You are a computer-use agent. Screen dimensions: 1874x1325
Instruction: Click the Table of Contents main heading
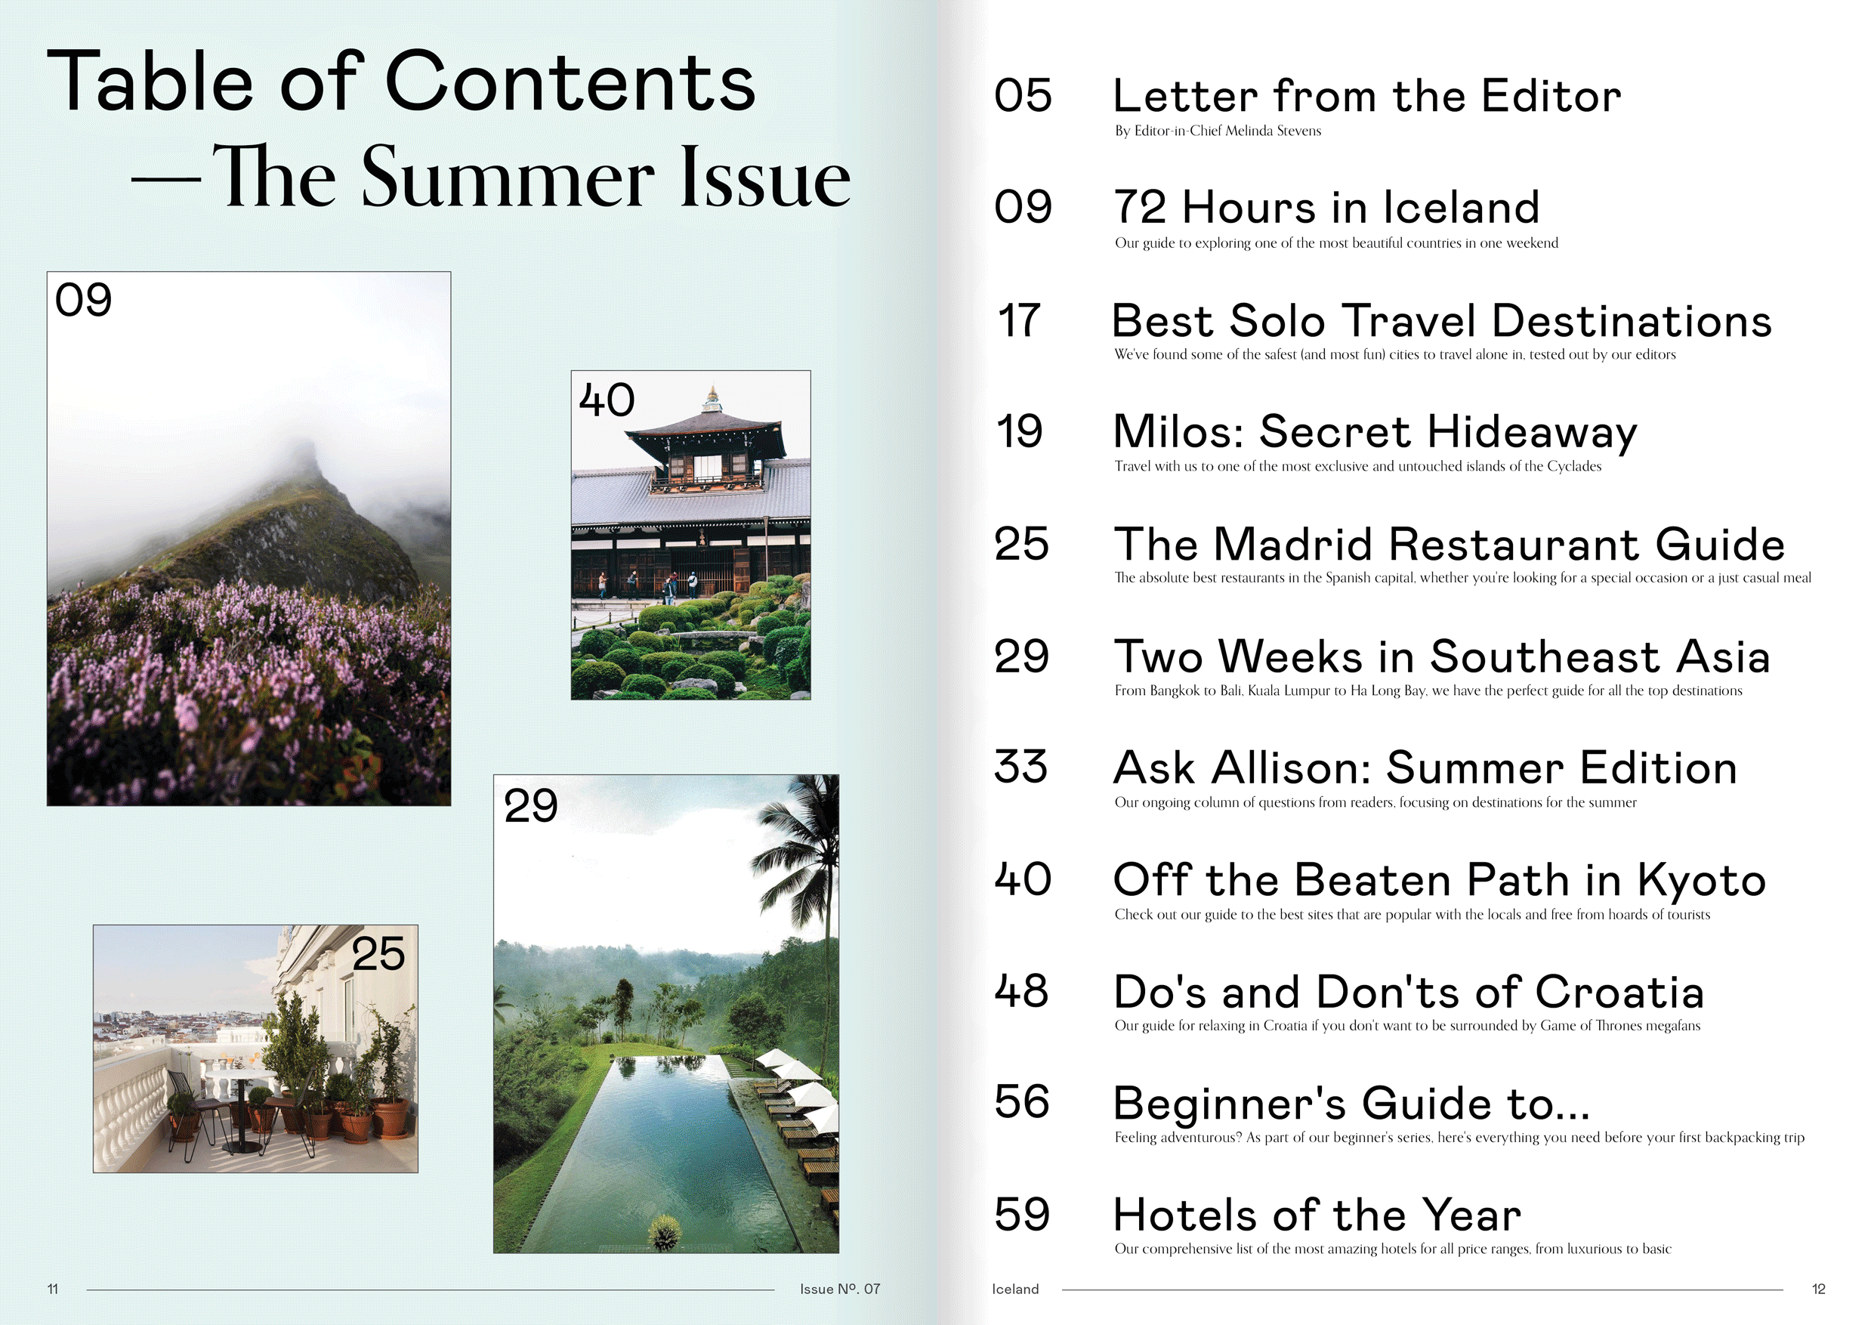pyautogui.click(x=402, y=81)
